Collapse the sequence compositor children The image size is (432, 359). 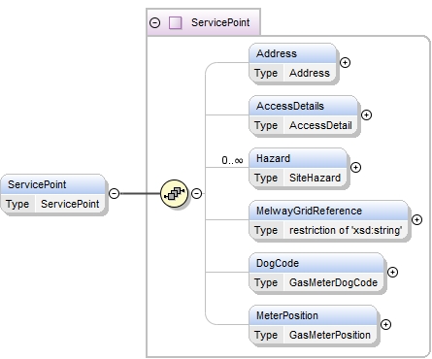[196, 193]
